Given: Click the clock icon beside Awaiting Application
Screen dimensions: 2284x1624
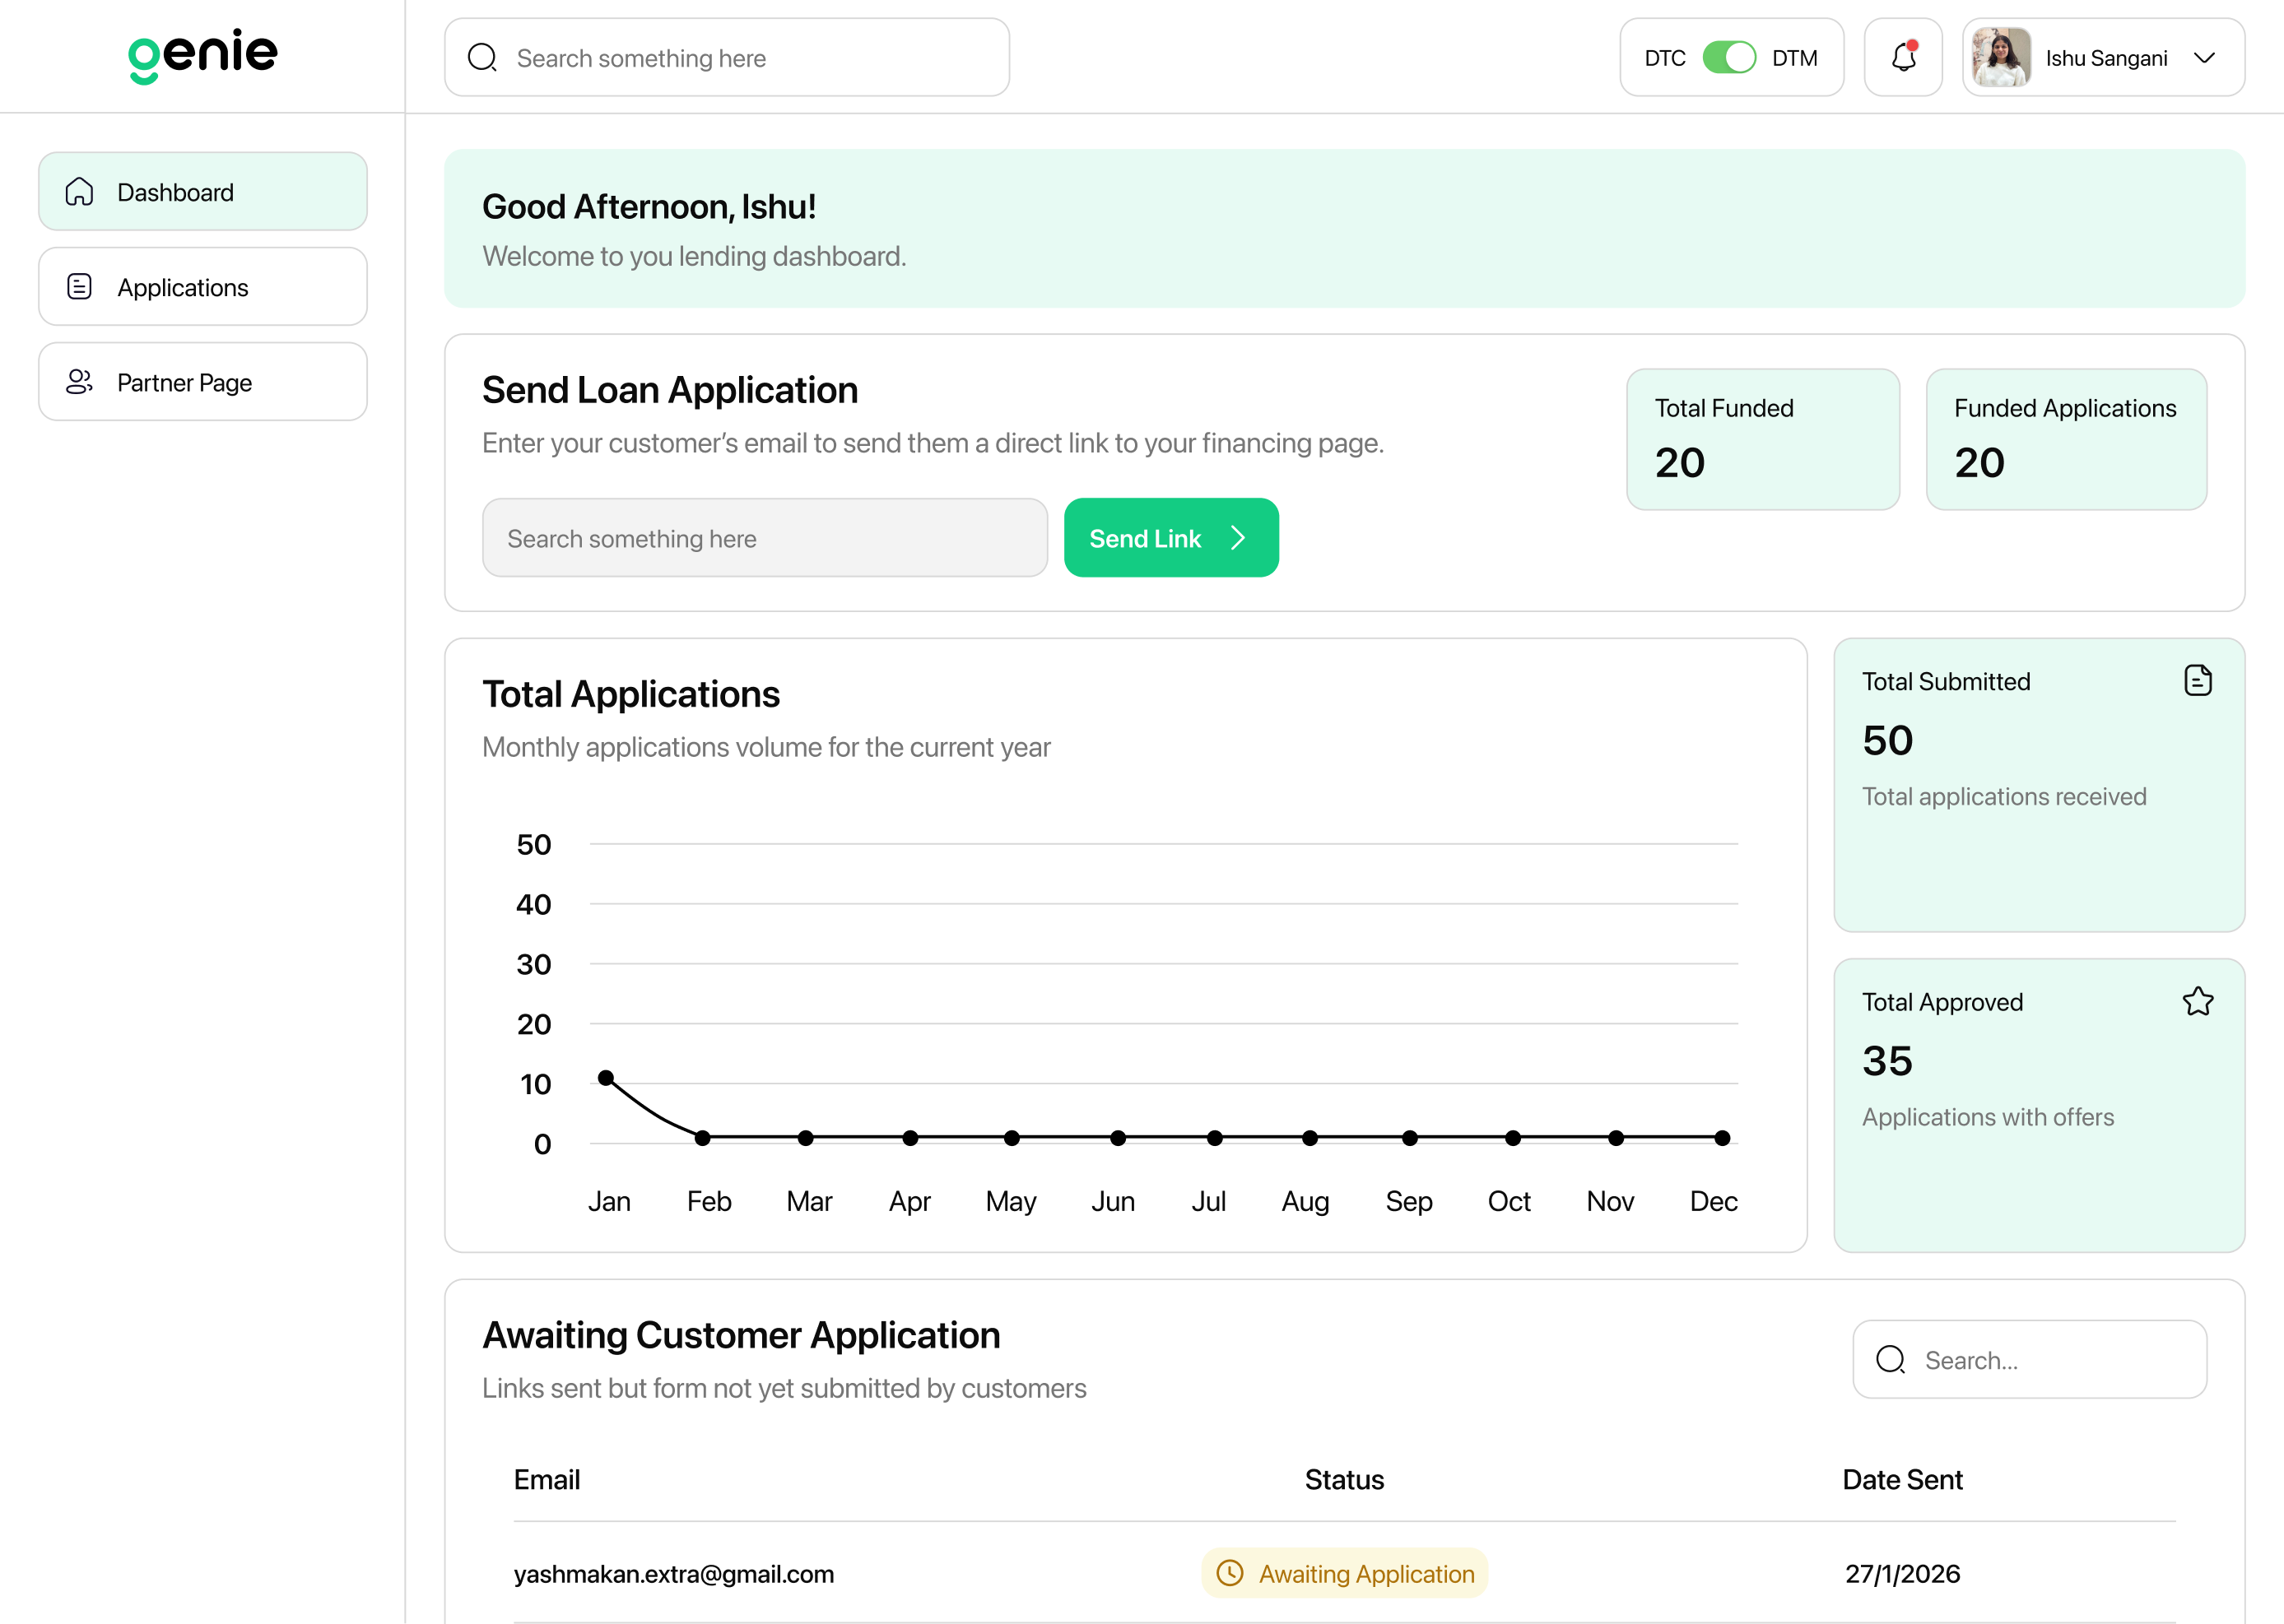Looking at the screenshot, I should [x=1230, y=1573].
